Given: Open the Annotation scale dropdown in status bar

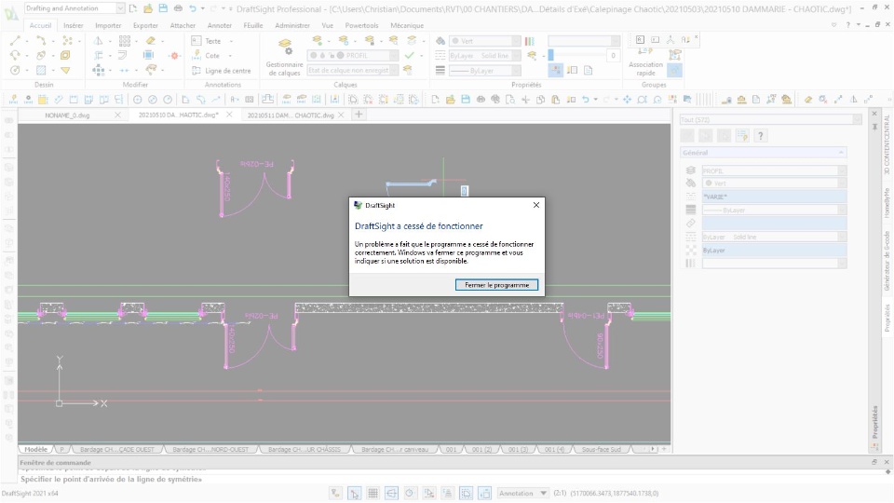Looking at the screenshot, I should pos(522,494).
